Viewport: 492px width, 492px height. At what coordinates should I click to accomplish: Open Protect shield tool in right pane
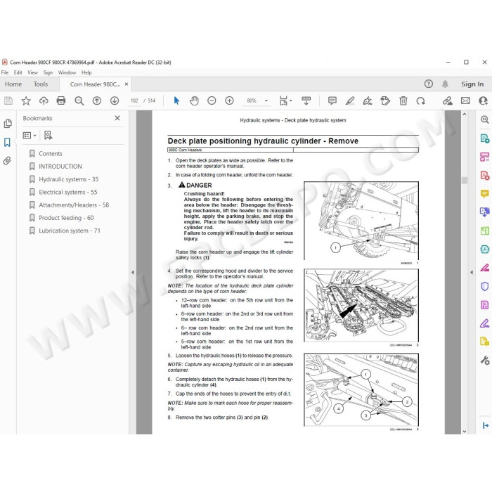click(485, 286)
